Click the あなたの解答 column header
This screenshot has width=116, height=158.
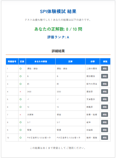pos(41,61)
